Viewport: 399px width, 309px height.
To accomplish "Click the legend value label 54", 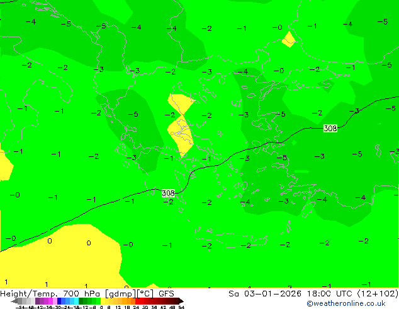I will 181,307.
